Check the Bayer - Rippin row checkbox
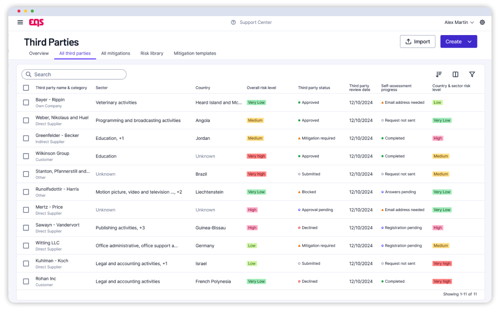Image resolution: width=500 pixels, height=312 pixels. point(26,102)
